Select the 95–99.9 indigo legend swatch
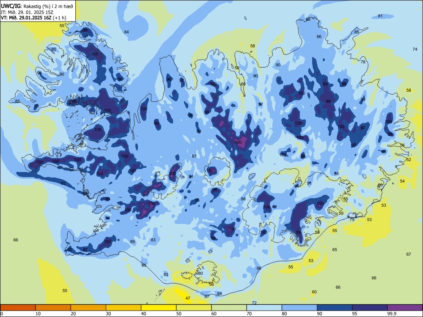Viewport: 423px width, 317px height. coord(370,308)
